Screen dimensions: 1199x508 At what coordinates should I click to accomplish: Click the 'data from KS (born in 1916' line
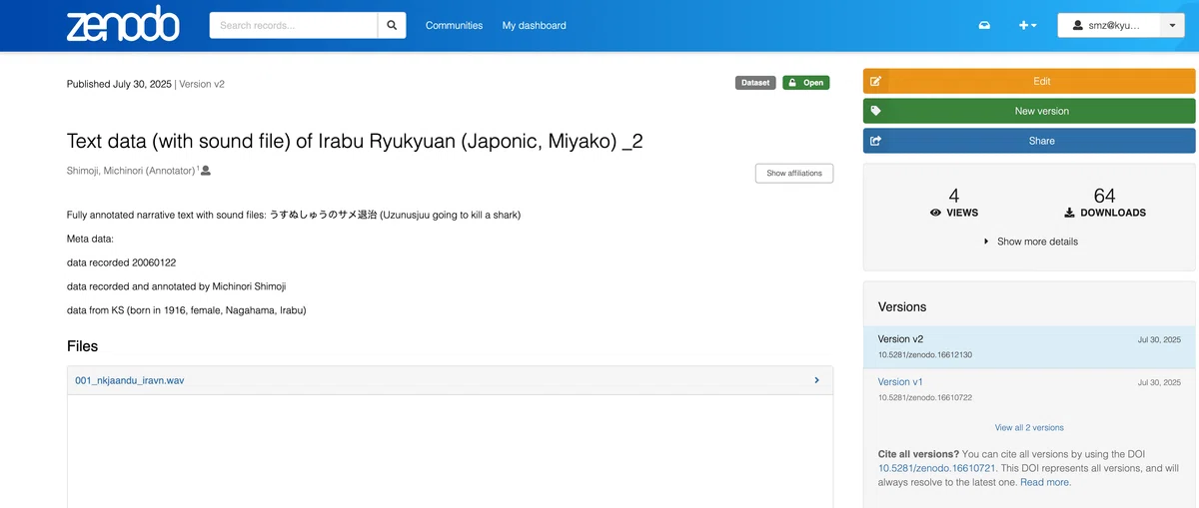pos(186,310)
